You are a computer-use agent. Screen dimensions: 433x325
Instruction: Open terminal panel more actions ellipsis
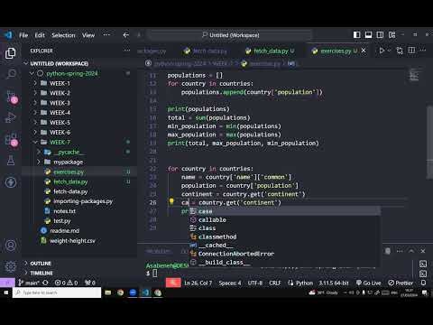pos(400,251)
